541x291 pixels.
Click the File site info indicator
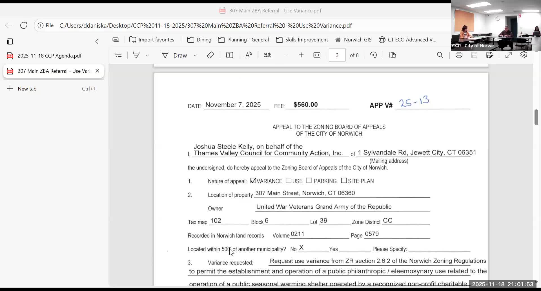click(46, 25)
